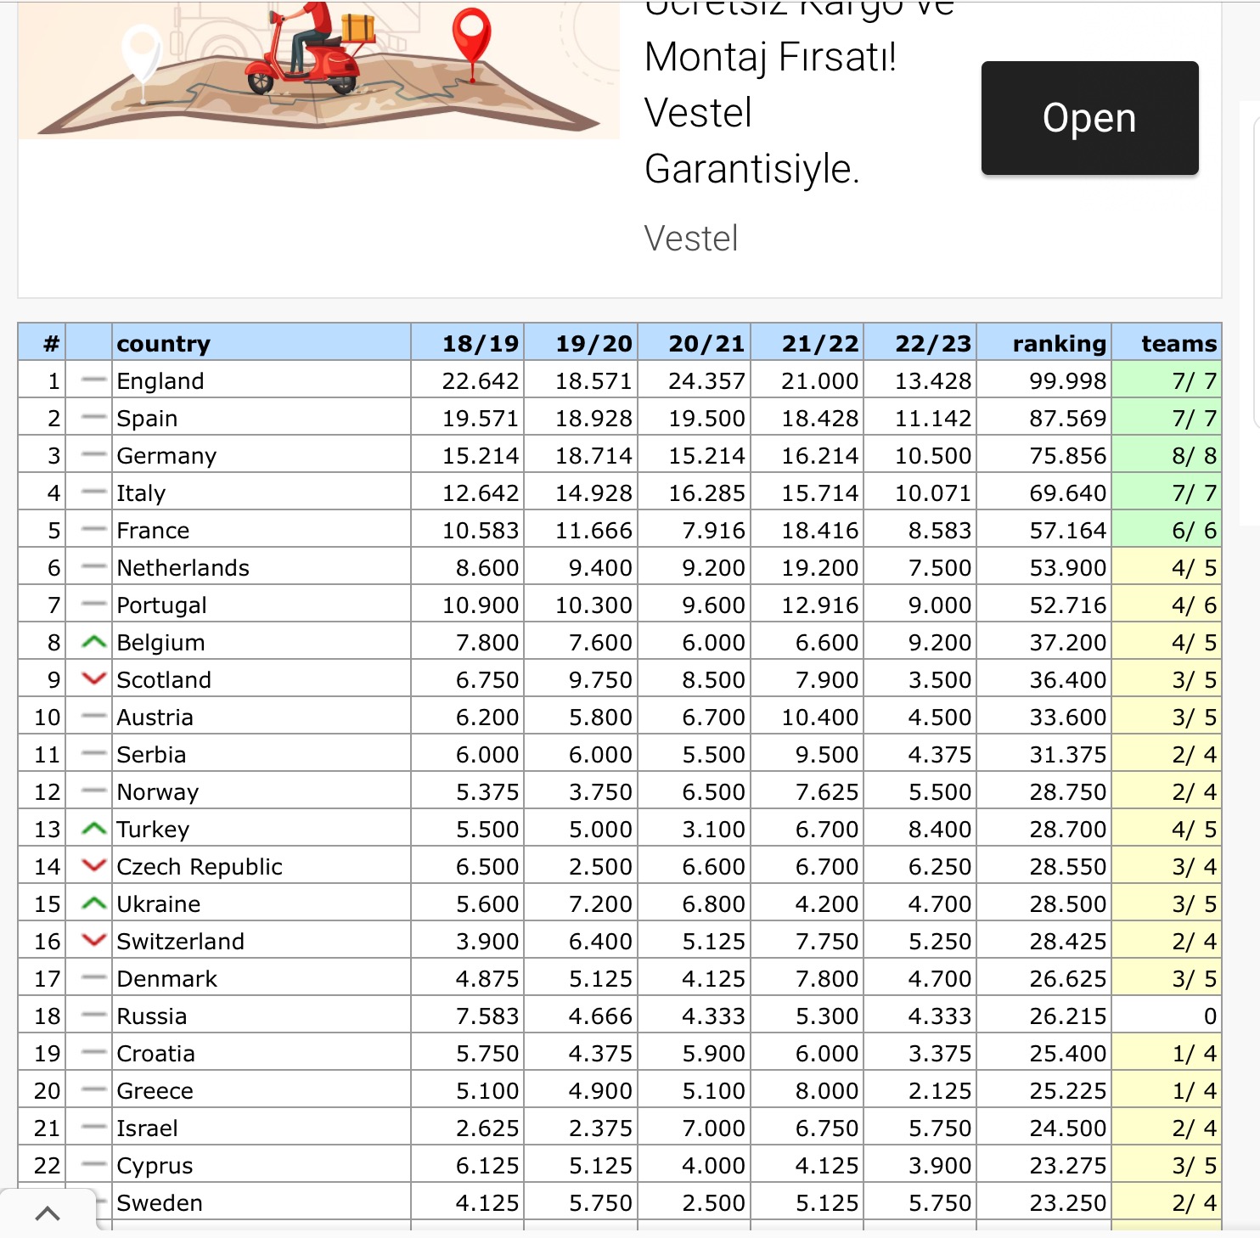1260x1238 pixels.
Task: Click the teams column header
Action: (1178, 343)
